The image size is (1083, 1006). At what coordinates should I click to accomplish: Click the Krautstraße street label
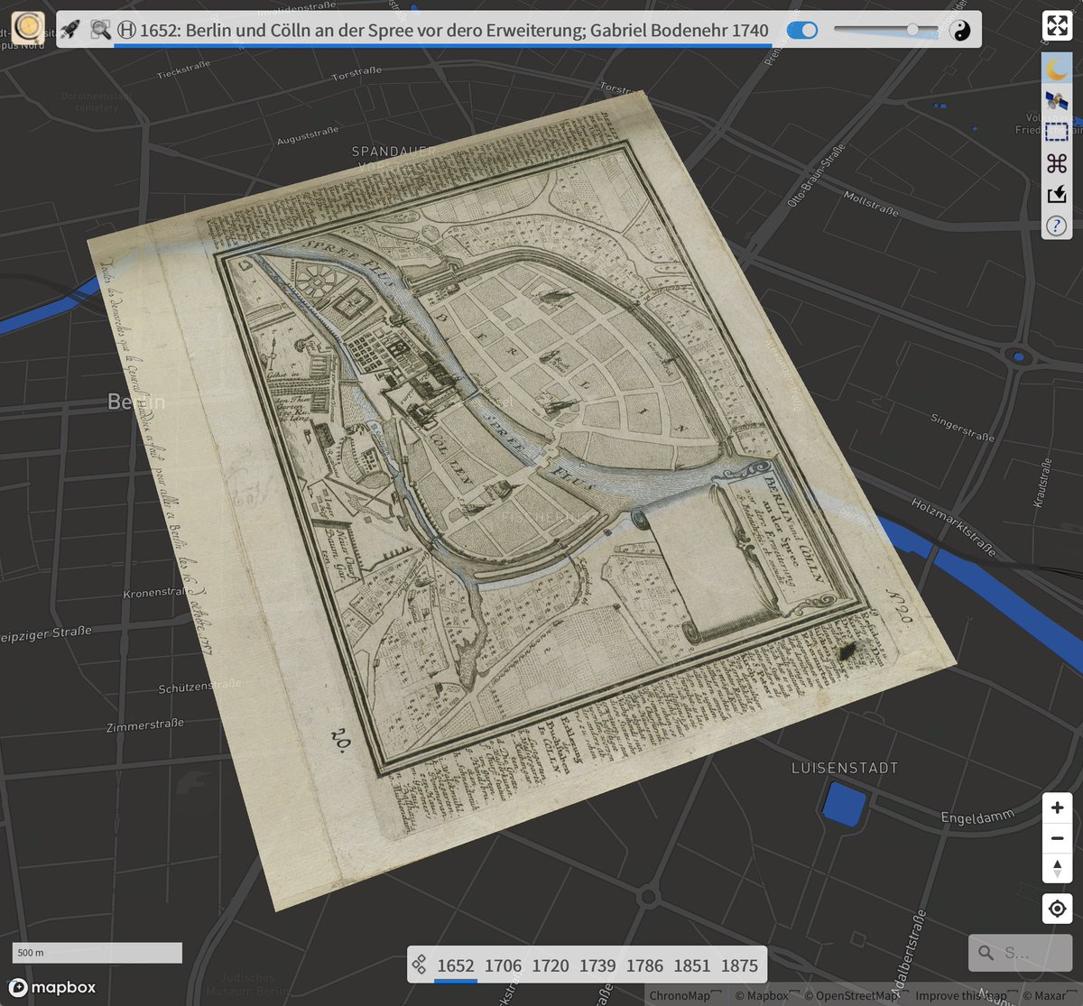point(1044,484)
